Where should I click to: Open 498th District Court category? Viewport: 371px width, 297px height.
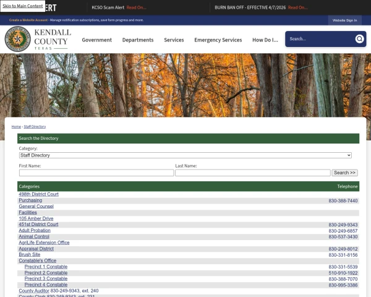[38, 194]
